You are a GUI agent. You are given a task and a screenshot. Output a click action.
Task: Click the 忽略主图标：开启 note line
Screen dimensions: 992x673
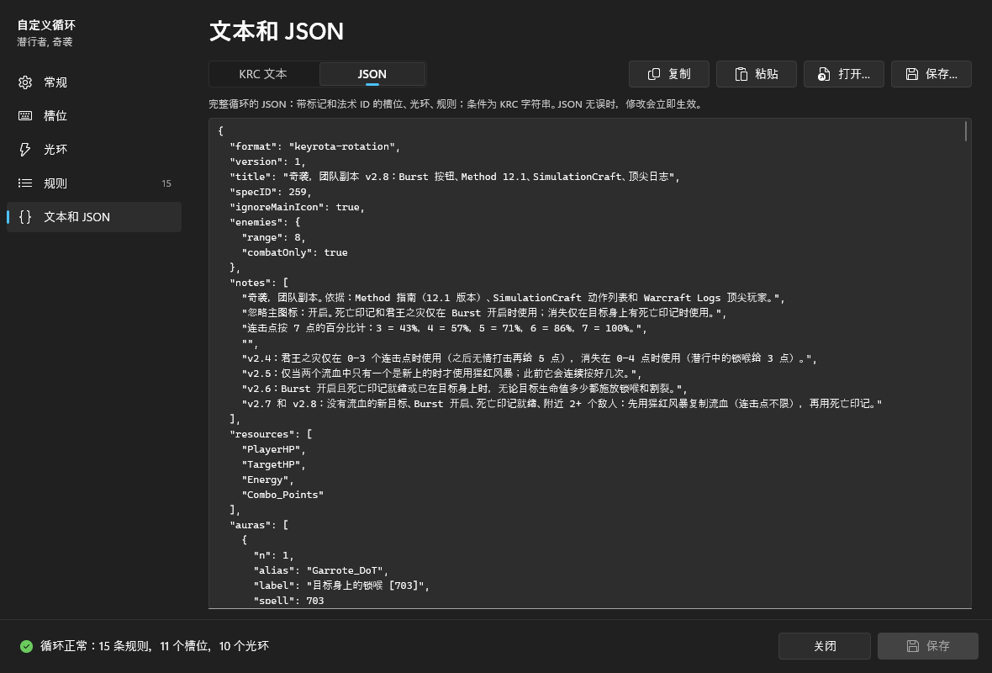point(484,313)
